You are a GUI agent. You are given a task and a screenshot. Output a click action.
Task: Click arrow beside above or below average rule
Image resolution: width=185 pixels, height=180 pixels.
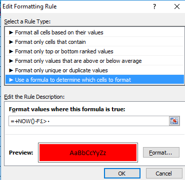[x=11, y=61]
